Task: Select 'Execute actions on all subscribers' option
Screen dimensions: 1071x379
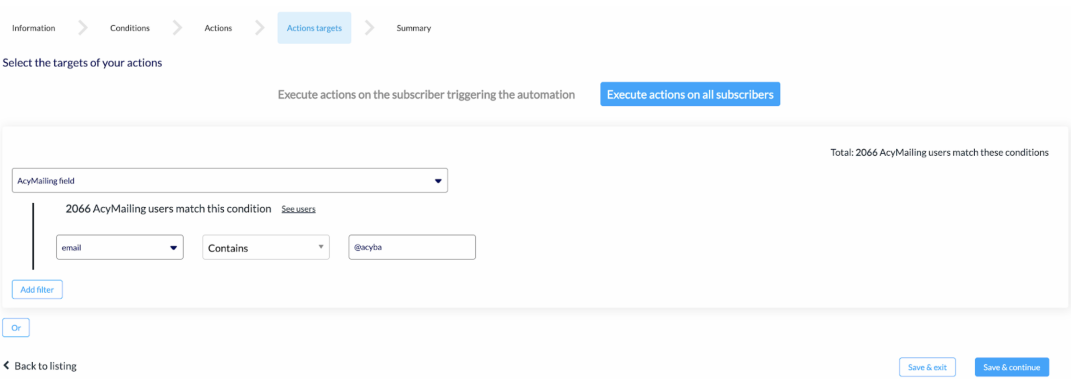Action: pyautogui.click(x=690, y=94)
